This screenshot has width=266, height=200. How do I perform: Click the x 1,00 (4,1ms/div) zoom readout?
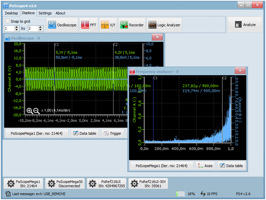pos(55,110)
